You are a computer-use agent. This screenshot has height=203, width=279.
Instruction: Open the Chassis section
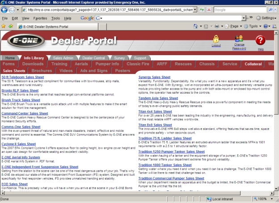[x=207, y=64]
